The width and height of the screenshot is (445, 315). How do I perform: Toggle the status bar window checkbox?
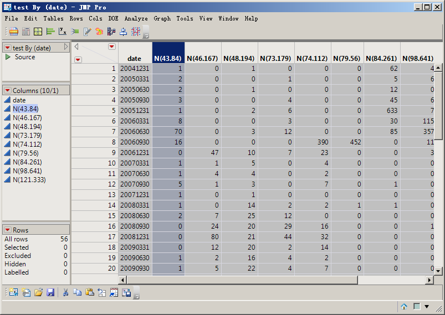coord(417,306)
